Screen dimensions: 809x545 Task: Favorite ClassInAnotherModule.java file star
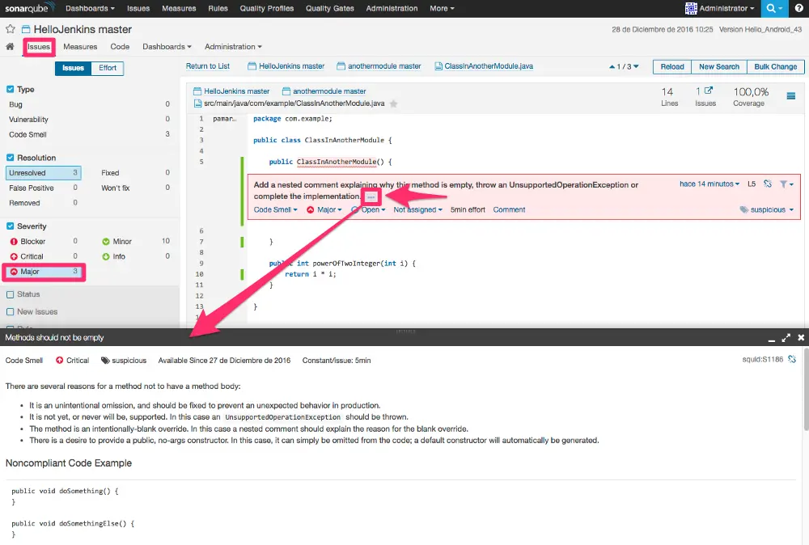click(x=394, y=104)
